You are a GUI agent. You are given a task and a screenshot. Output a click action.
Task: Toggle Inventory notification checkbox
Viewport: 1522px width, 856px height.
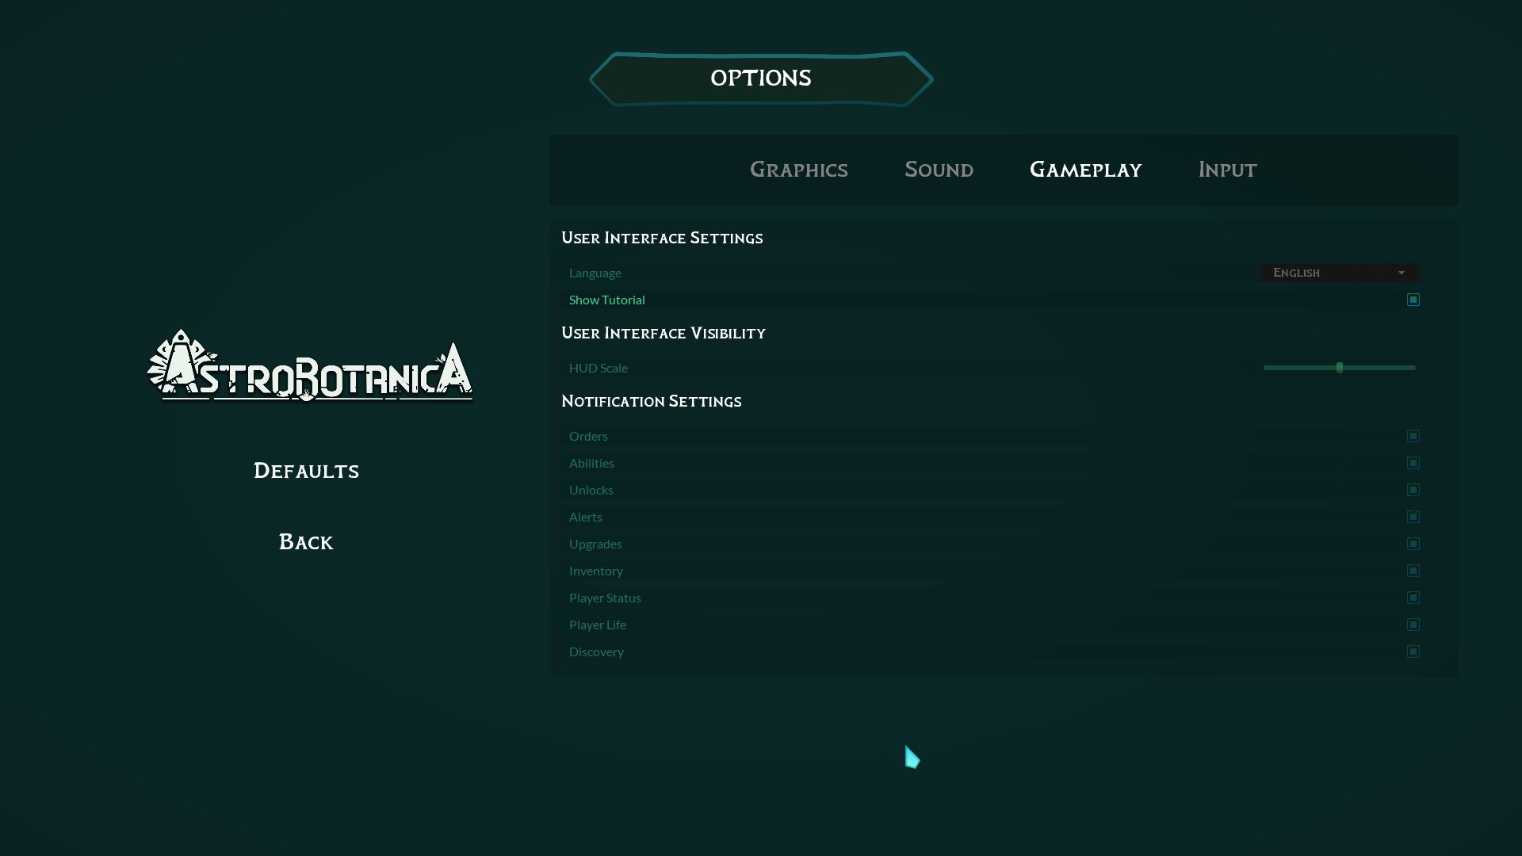(x=1413, y=571)
